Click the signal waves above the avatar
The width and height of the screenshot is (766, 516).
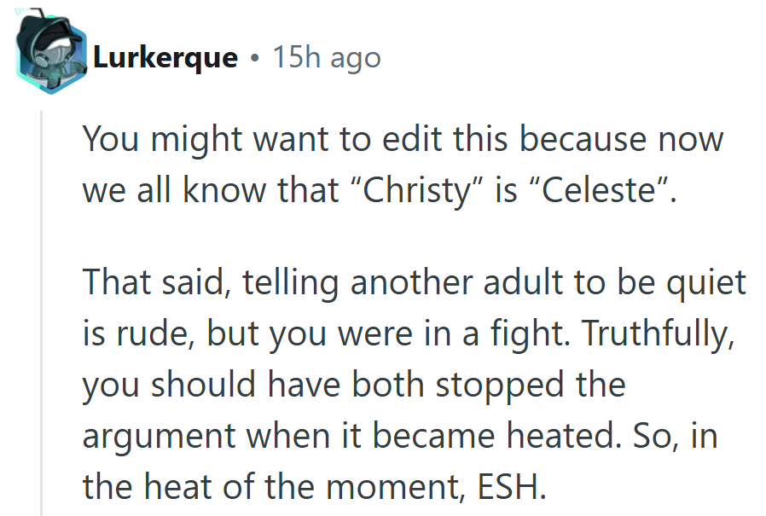pyautogui.click(x=21, y=11)
